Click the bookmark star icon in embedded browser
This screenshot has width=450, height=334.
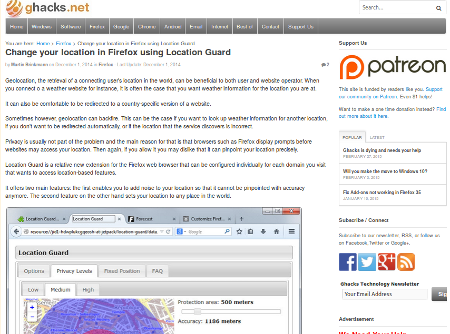(x=239, y=231)
